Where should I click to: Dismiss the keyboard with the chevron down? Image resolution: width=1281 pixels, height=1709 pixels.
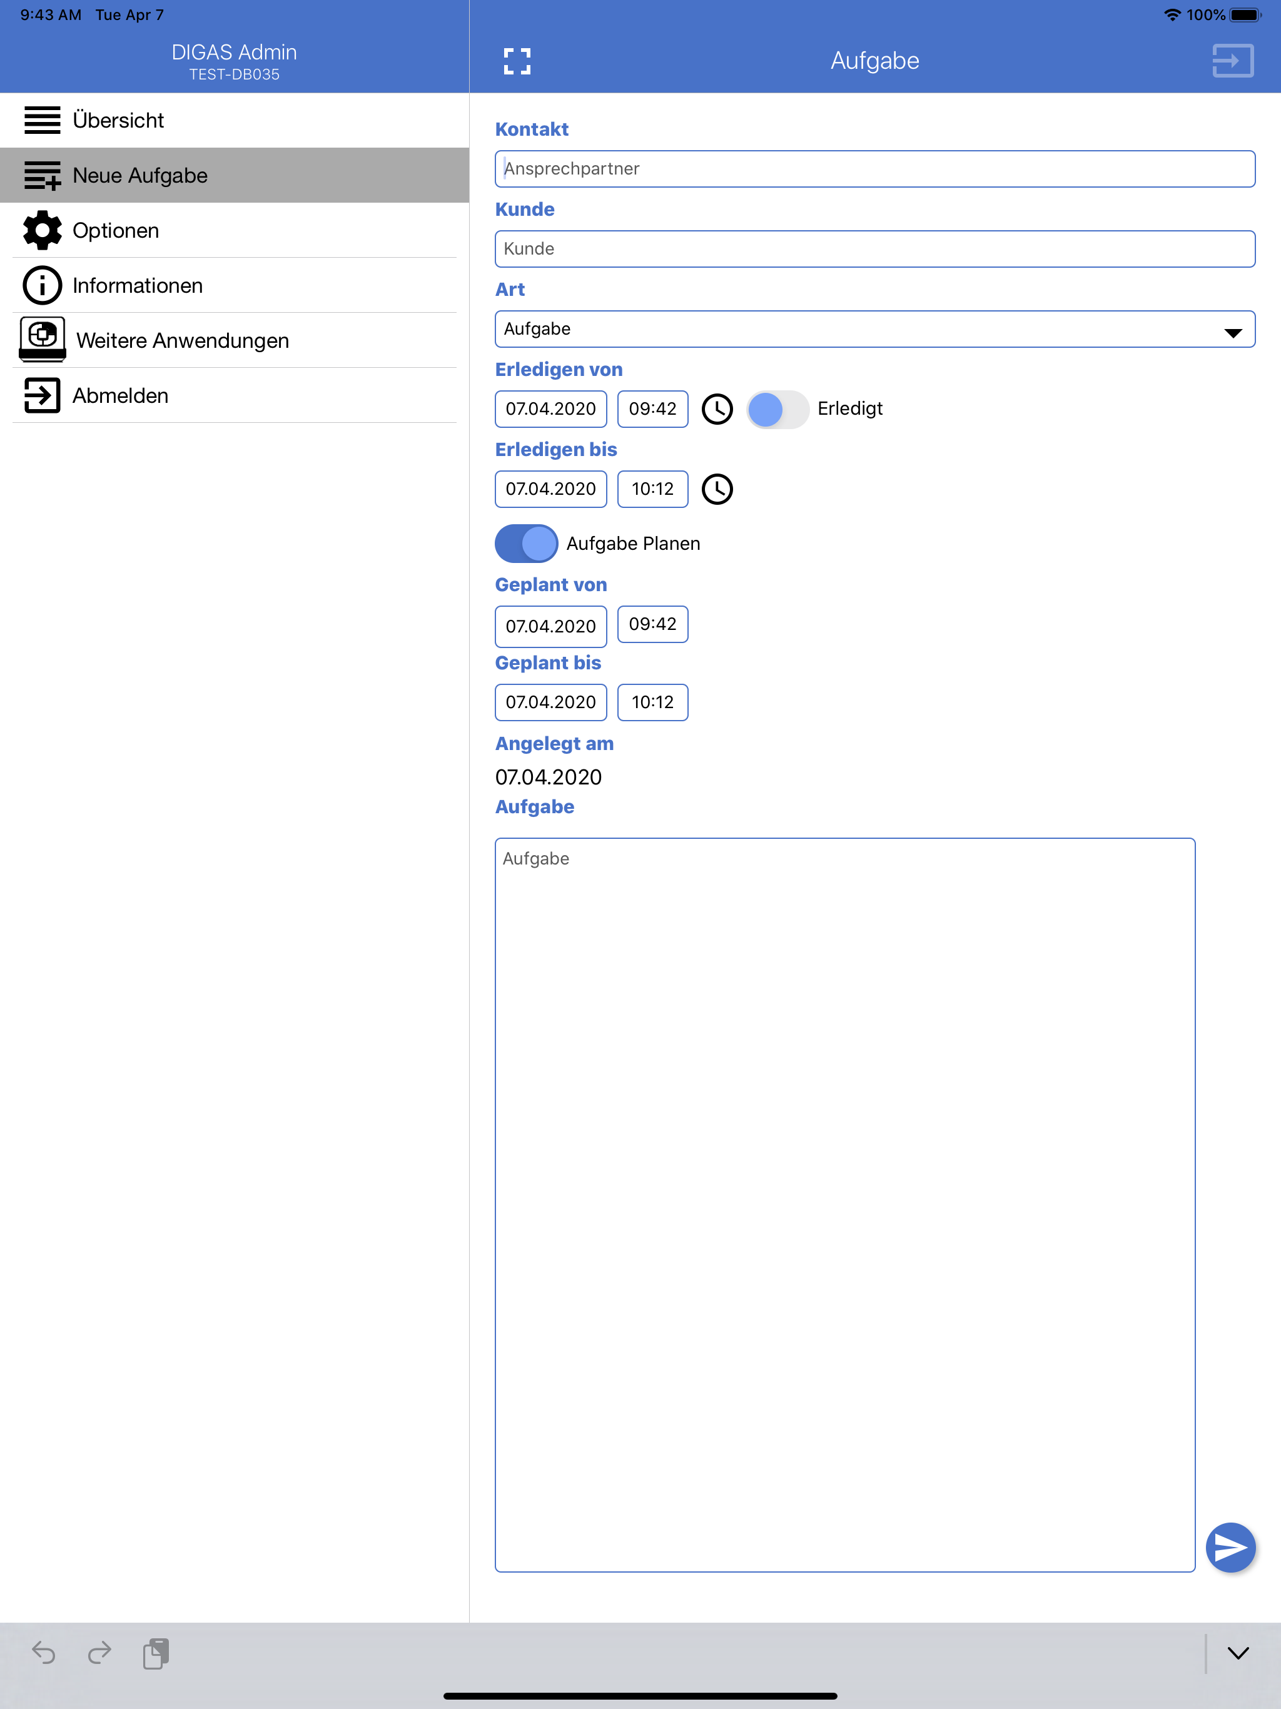click(1238, 1653)
